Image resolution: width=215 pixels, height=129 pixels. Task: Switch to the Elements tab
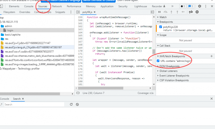(x=14, y=6)
